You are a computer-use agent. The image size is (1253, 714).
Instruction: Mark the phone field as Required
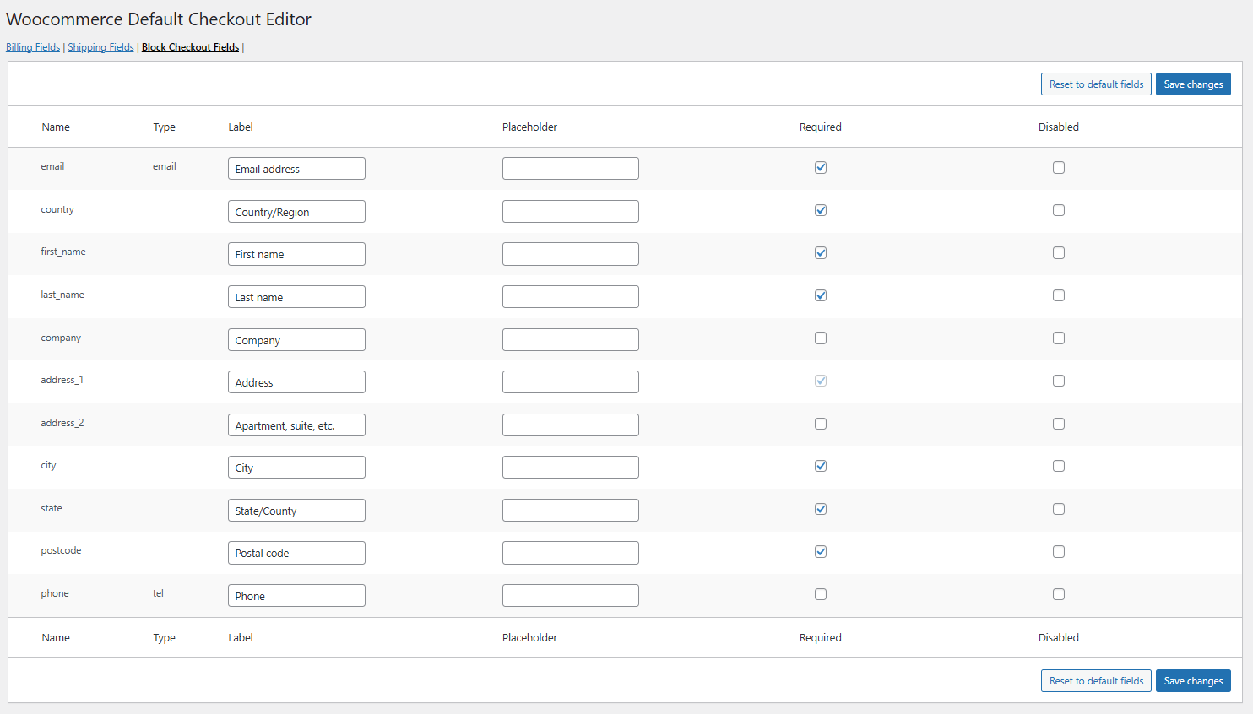point(820,594)
